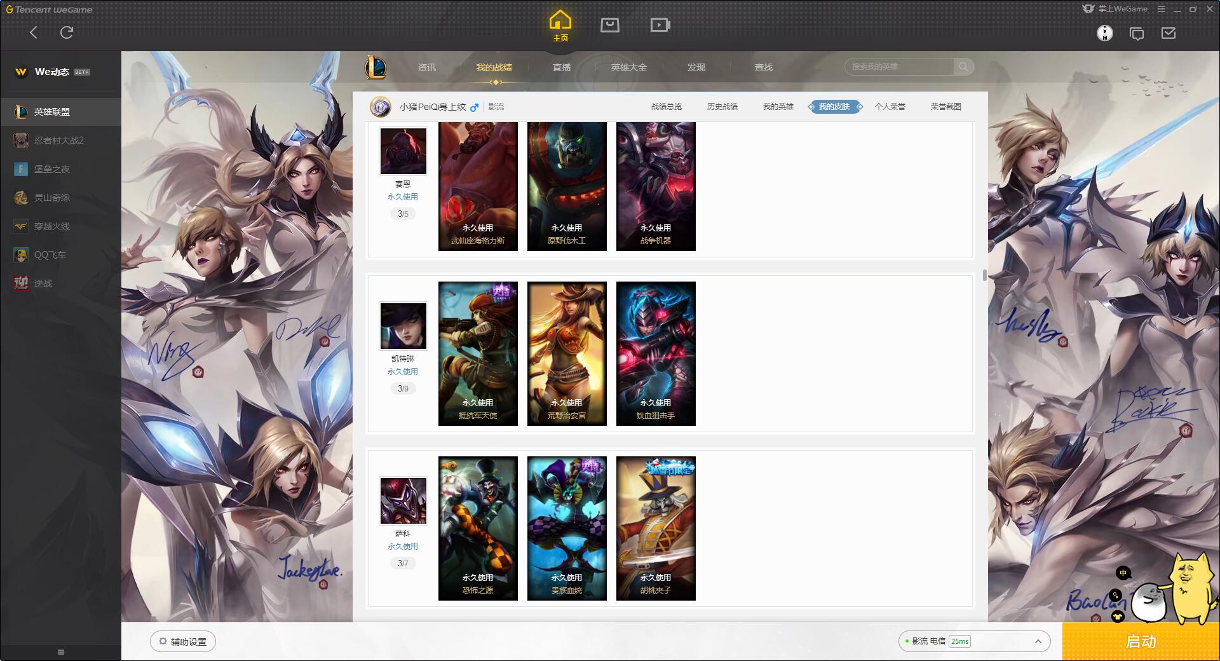Open the 原野伐木工 skin card
1220x661 pixels.
567,186
